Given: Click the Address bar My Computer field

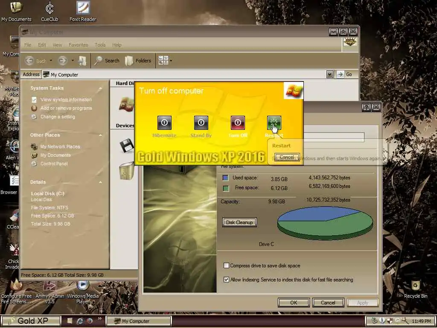Looking at the screenshot, I should (184, 74).
